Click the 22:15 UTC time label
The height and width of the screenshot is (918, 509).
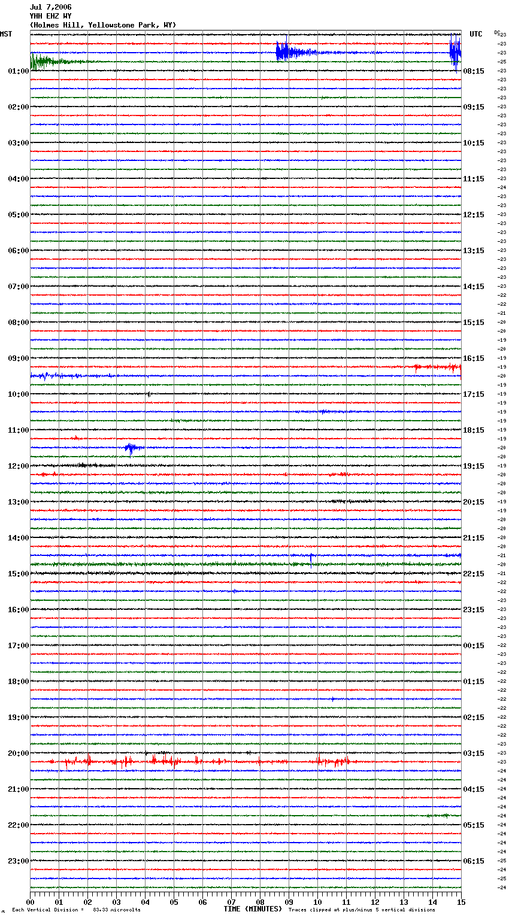(474, 574)
